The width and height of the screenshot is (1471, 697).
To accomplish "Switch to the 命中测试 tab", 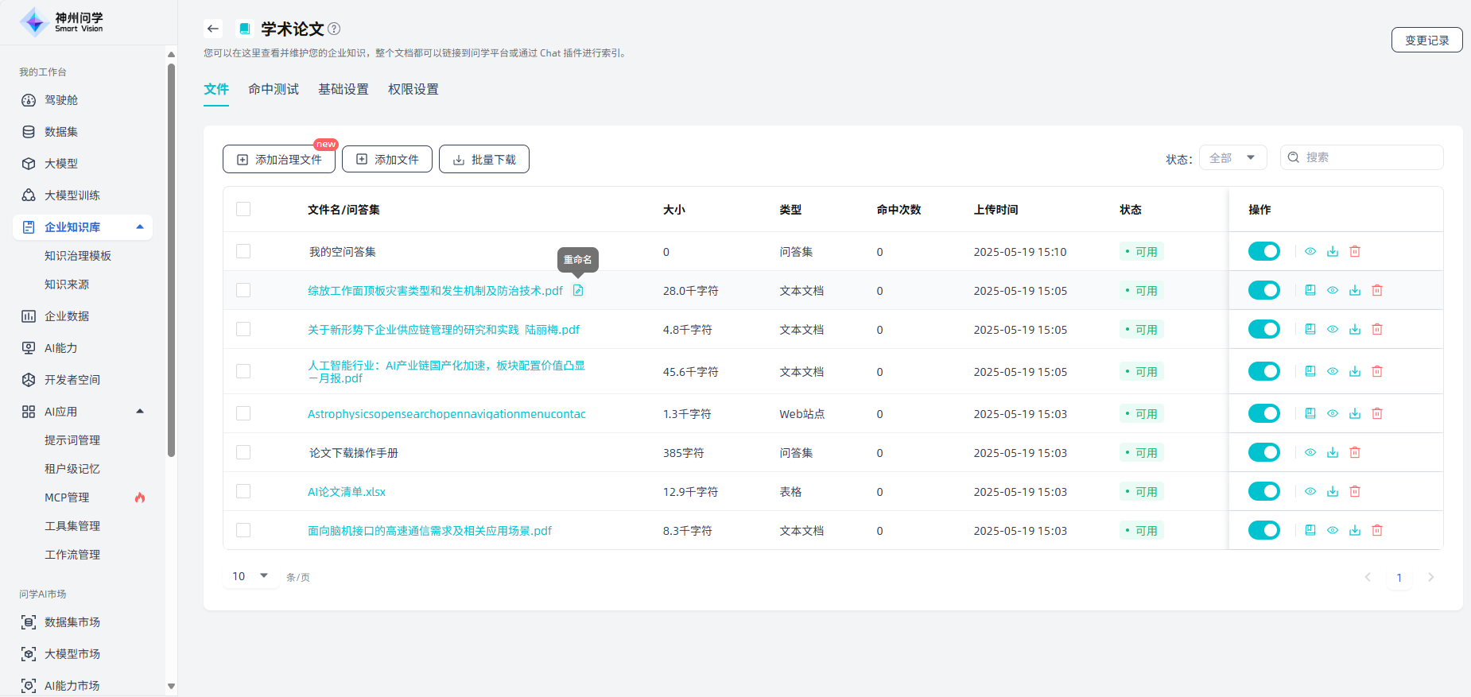I will 274,89.
